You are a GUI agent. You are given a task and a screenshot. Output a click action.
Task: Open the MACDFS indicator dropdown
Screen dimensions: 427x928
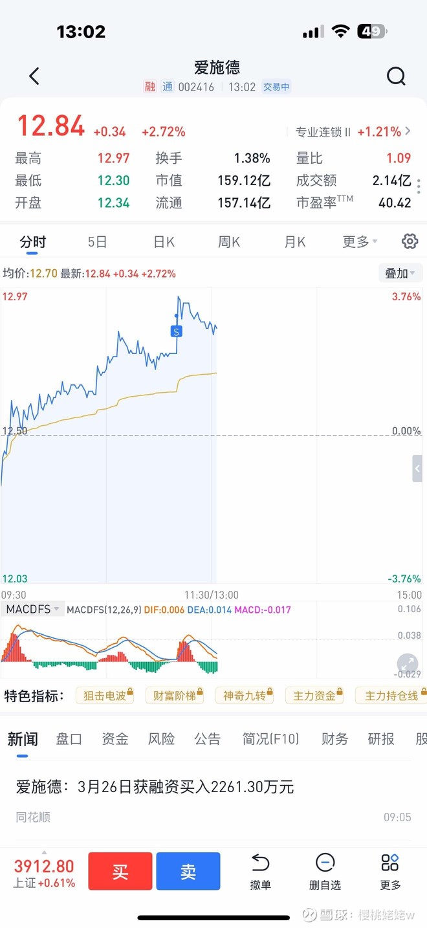[x=31, y=608]
